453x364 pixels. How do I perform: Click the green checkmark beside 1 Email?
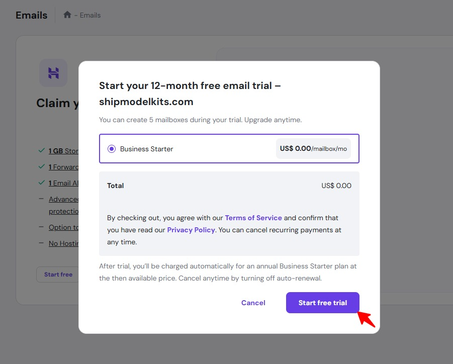click(x=41, y=183)
